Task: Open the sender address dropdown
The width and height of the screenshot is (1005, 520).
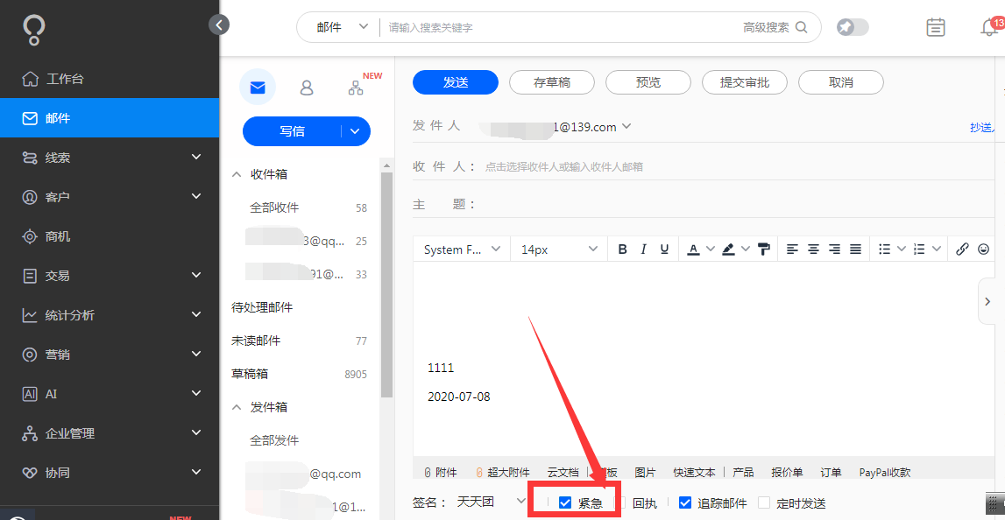Action: coord(626,125)
